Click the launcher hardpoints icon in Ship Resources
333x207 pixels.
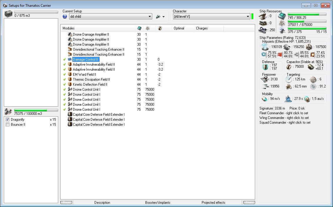(263, 23)
